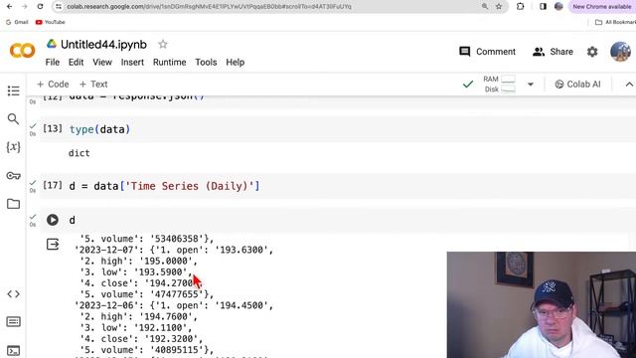Add a new Text cell

pyautogui.click(x=93, y=84)
